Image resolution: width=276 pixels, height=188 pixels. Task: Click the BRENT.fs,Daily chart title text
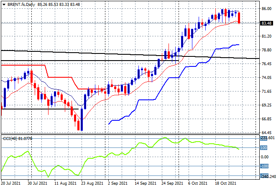click(x=21, y=5)
